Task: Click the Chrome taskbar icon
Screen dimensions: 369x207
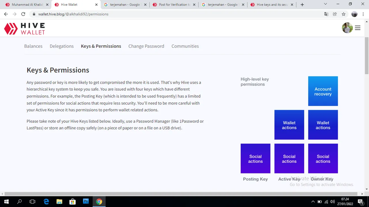Action: pos(99,202)
